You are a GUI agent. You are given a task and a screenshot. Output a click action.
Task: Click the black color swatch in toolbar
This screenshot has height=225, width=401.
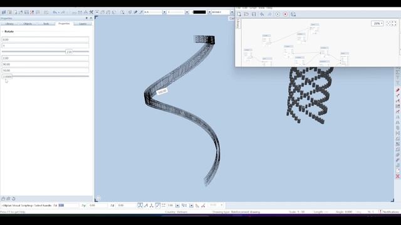click(199, 12)
